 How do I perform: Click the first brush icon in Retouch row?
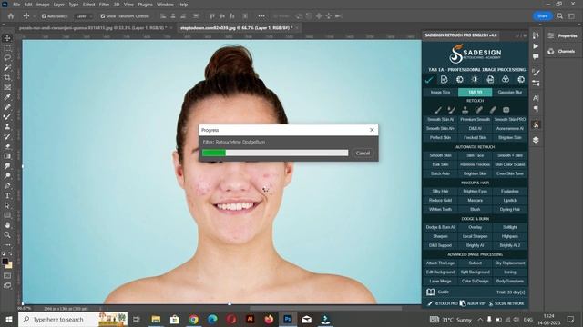[x=437, y=110]
